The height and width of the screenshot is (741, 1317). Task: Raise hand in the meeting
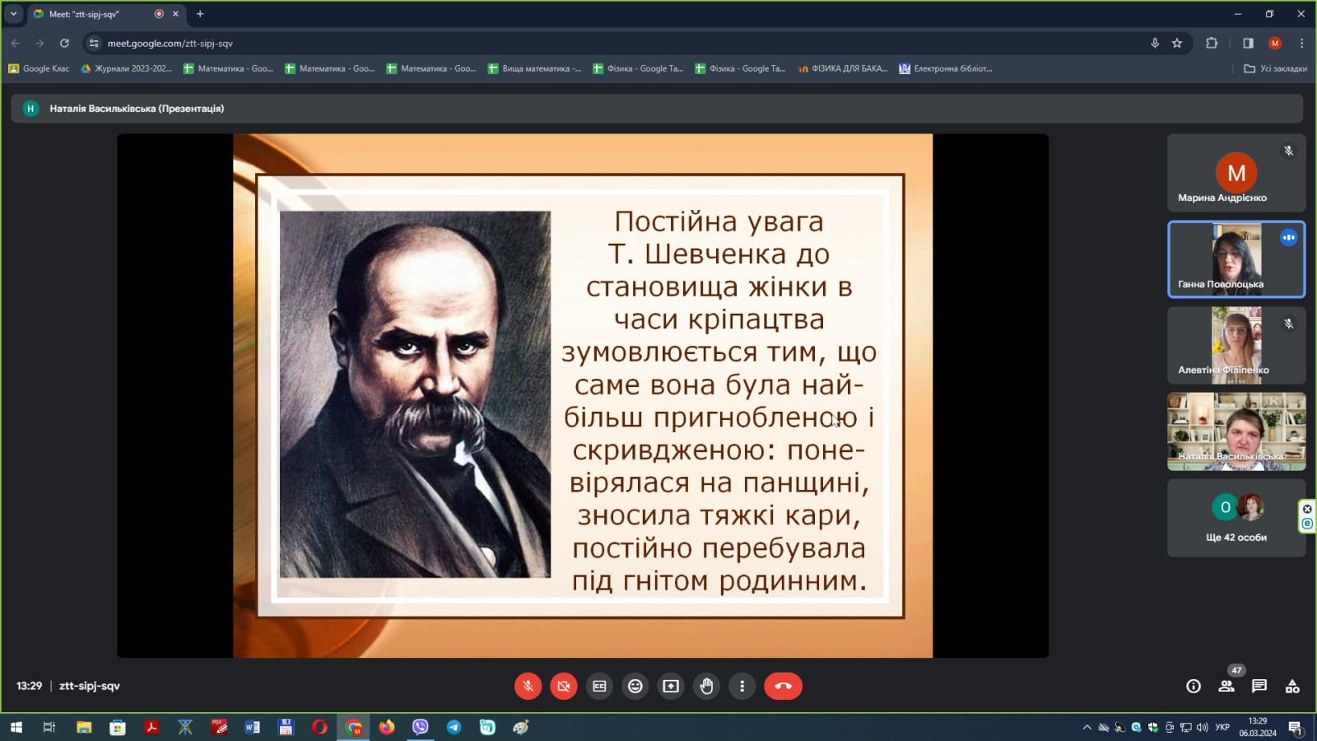(707, 686)
